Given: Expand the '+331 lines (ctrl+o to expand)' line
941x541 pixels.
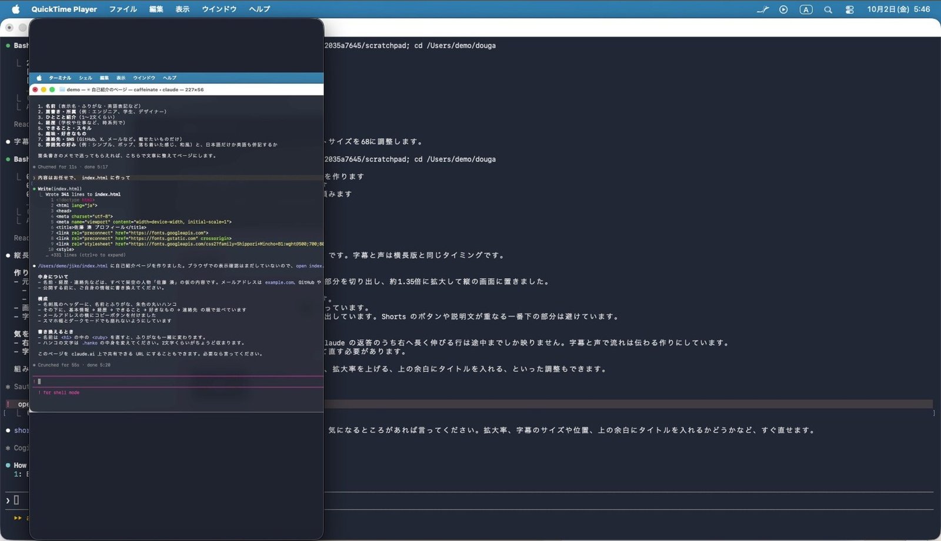Looking at the screenshot, I should click(88, 255).
